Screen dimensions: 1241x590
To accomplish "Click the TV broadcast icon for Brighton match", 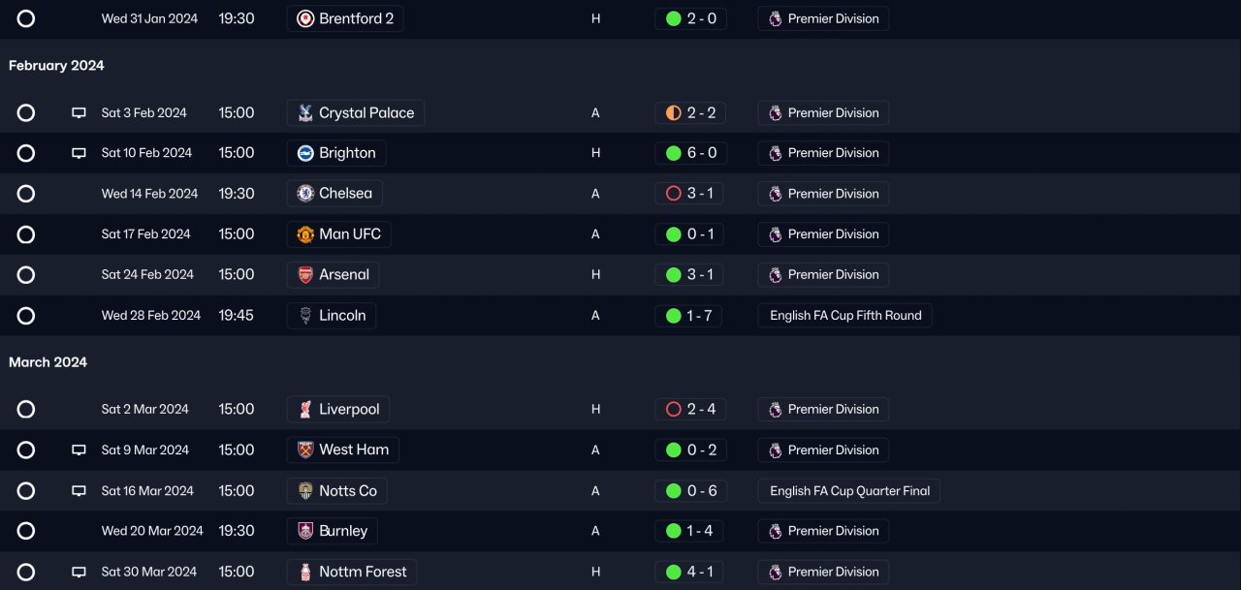I will tap(79, 153).
